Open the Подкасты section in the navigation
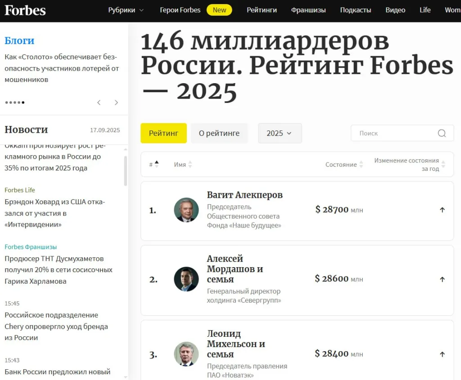 click(x=355, y=10)
